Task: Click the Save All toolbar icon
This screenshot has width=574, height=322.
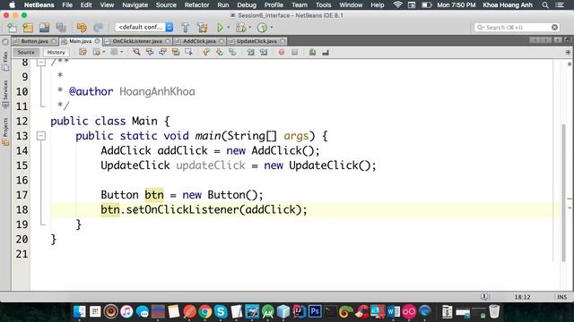Action: pyautogui.click(x=61, y=28)
